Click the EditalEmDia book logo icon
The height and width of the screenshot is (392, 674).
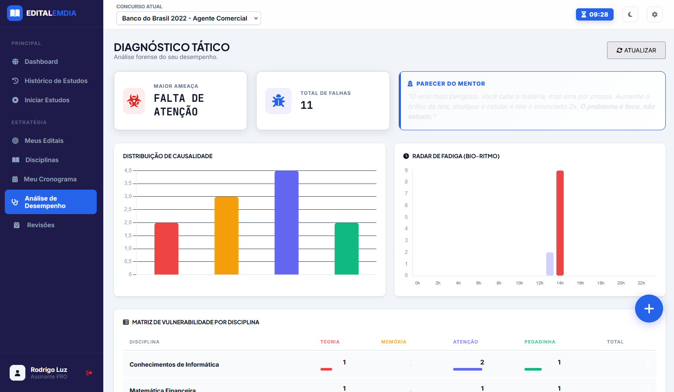[15, 13]
